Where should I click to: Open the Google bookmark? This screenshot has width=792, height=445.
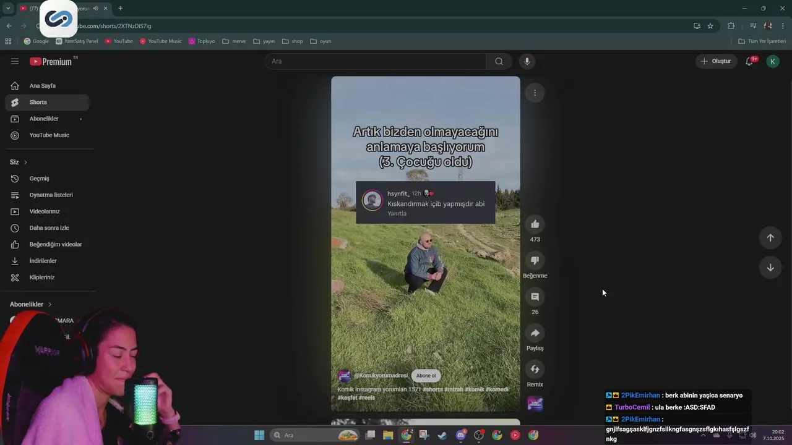(37, 41)
